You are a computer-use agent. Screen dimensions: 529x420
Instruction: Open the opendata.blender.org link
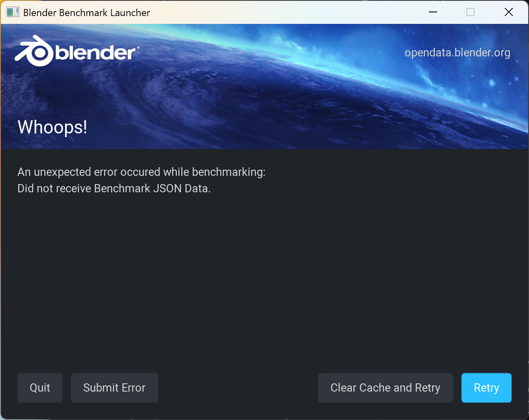point(457,53)
